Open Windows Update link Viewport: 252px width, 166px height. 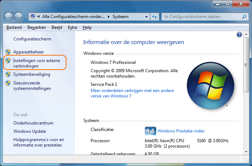[x=30, y=131]
